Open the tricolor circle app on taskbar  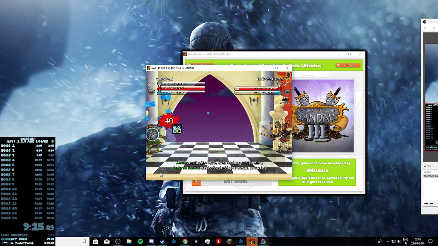pos(263,242)
